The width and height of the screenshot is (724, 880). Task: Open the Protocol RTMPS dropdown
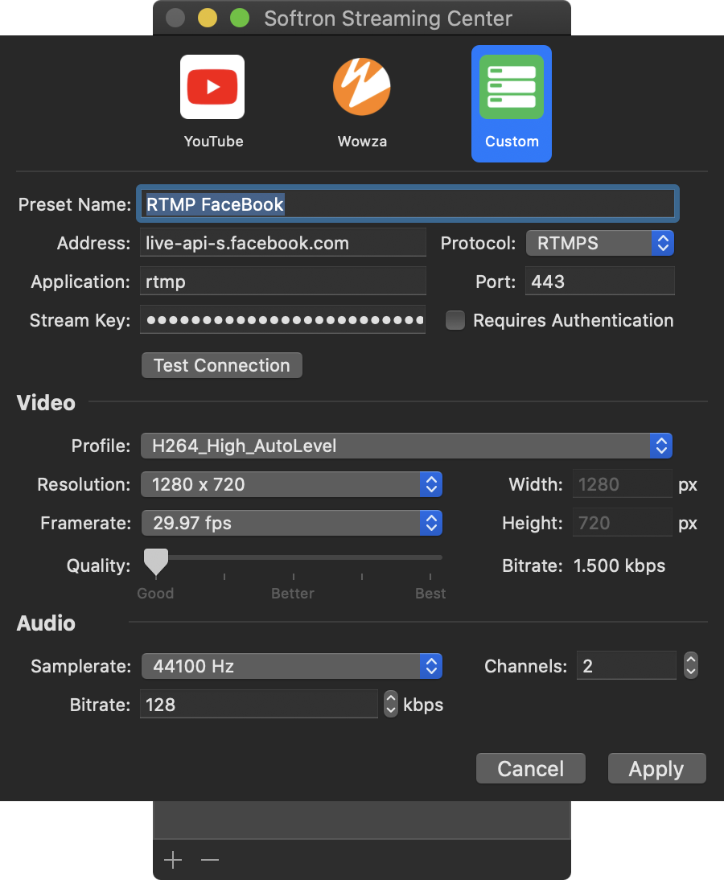click(x=600, y=243)
